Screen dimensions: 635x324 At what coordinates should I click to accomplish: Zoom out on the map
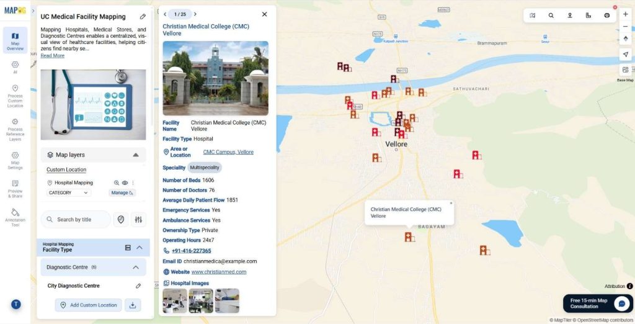pyautogui.click(x=625, y=26)
